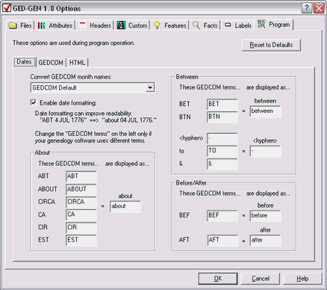Image resolution: width=327 pixels, height=290 pixels.
Task: Confirm with the OK button
Action: [218, 279]
